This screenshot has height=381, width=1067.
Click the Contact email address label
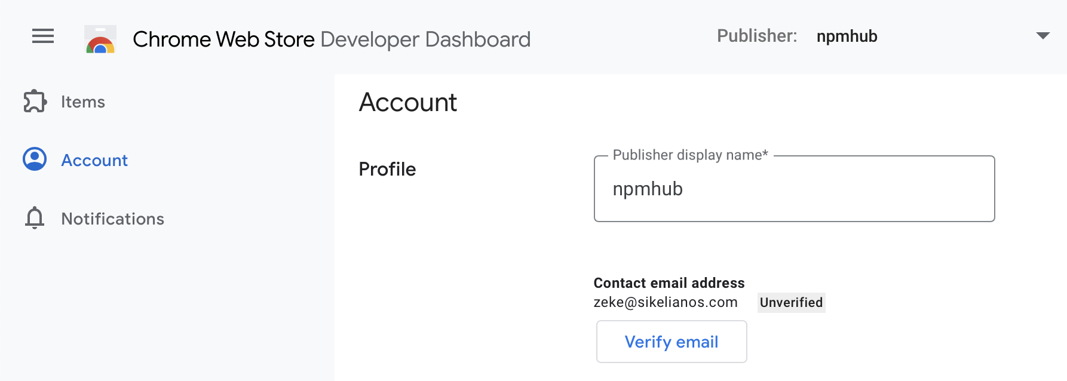[x=669, y=283]
